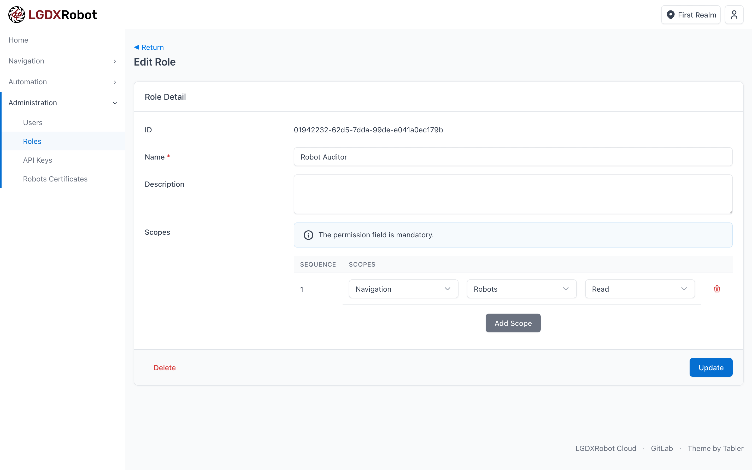Open Robots Certificates page

[x=55, y=179]
